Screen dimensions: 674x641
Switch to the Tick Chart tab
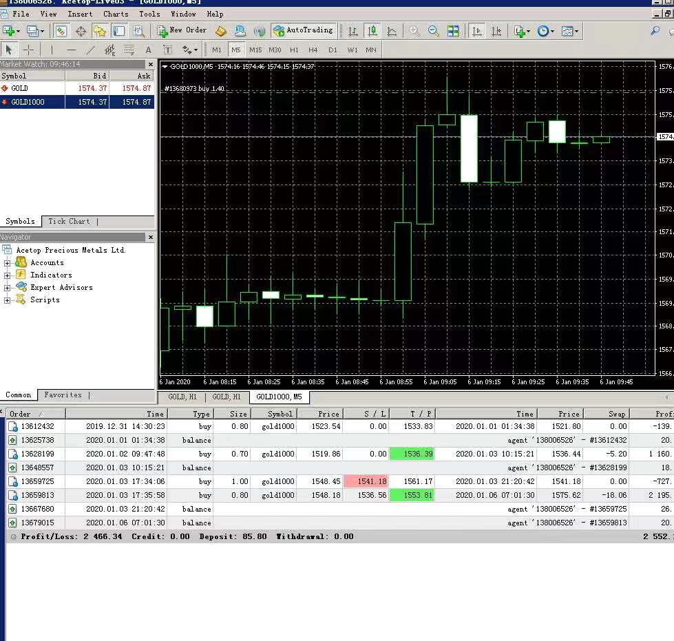coord(69,222)
